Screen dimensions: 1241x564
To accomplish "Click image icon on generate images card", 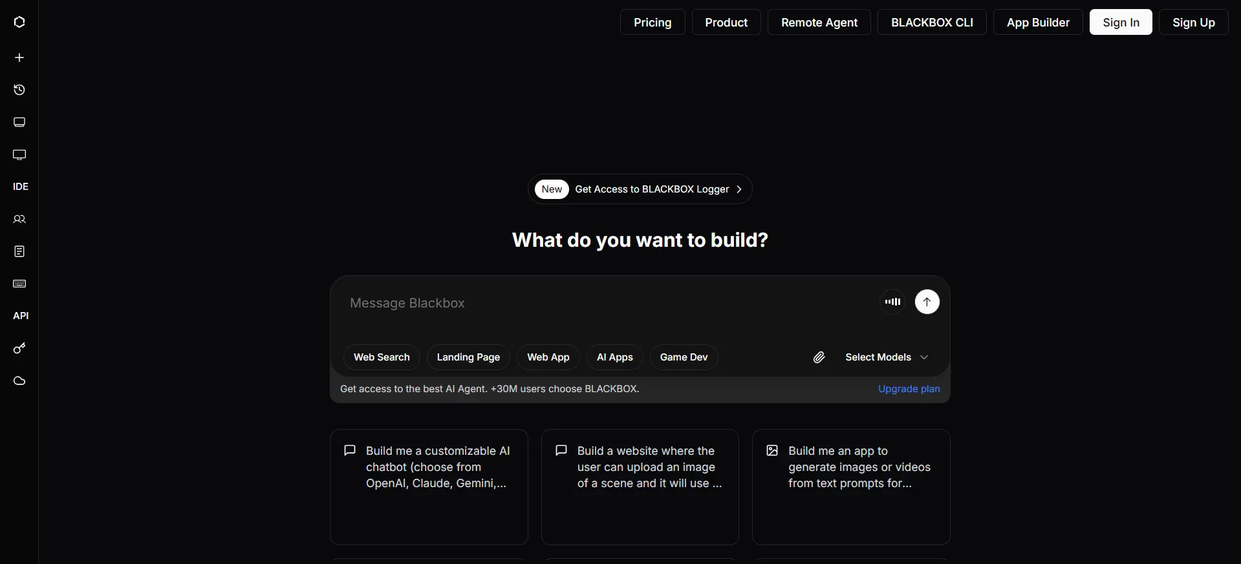I will pyautogui.click(x=772, y=450).
